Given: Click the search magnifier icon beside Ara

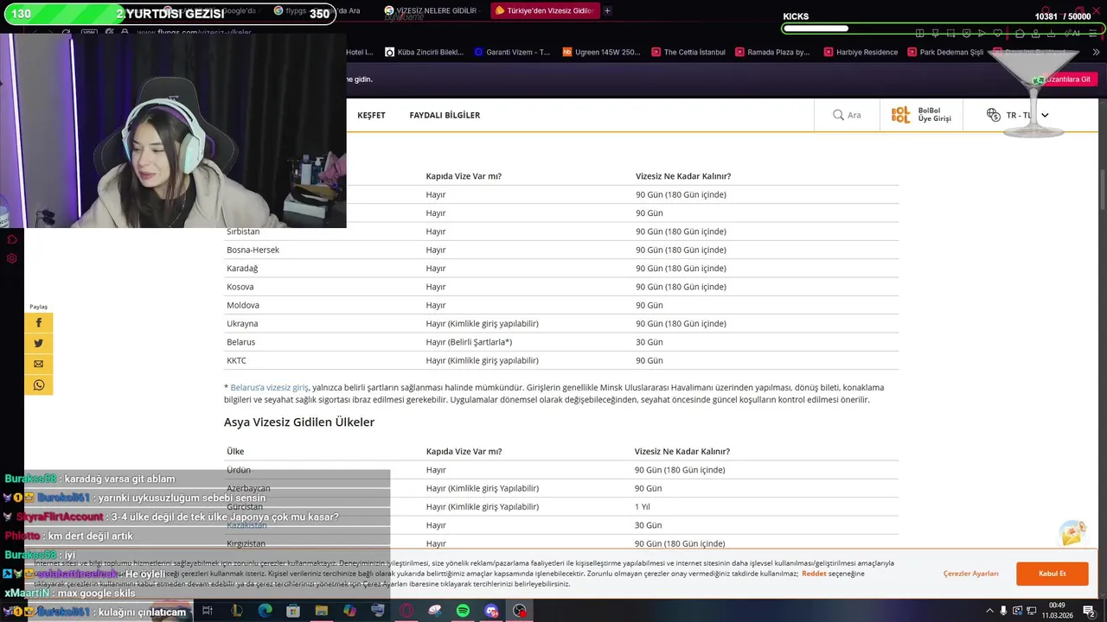Looking at the screenshot, I should pos(838,115).
